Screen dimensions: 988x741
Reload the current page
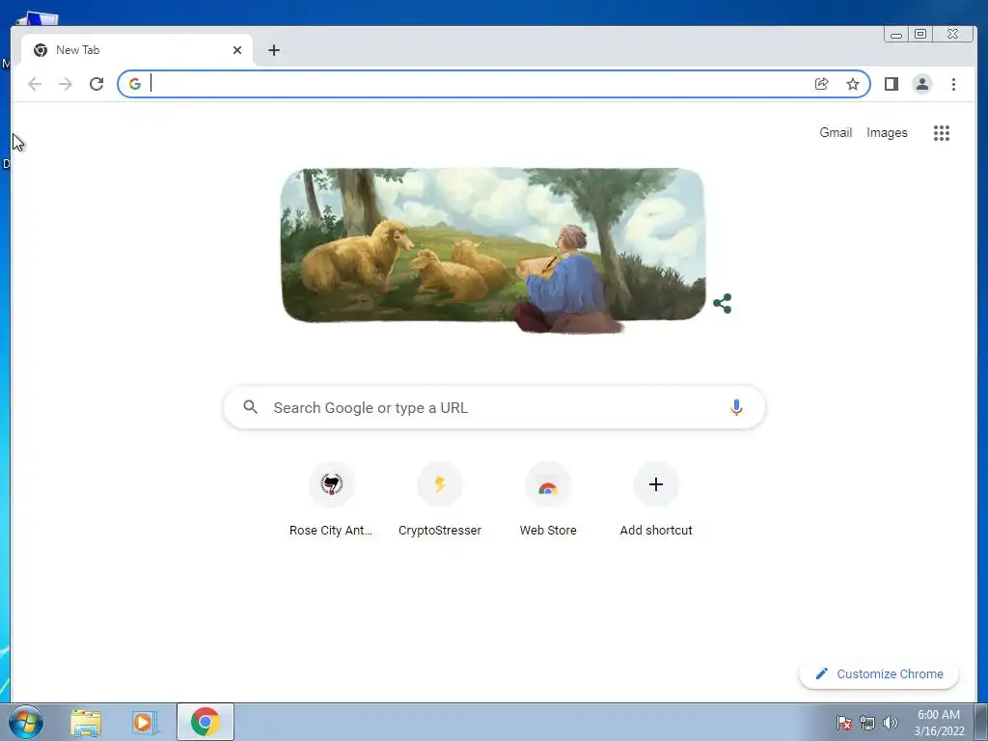[96, 84]
